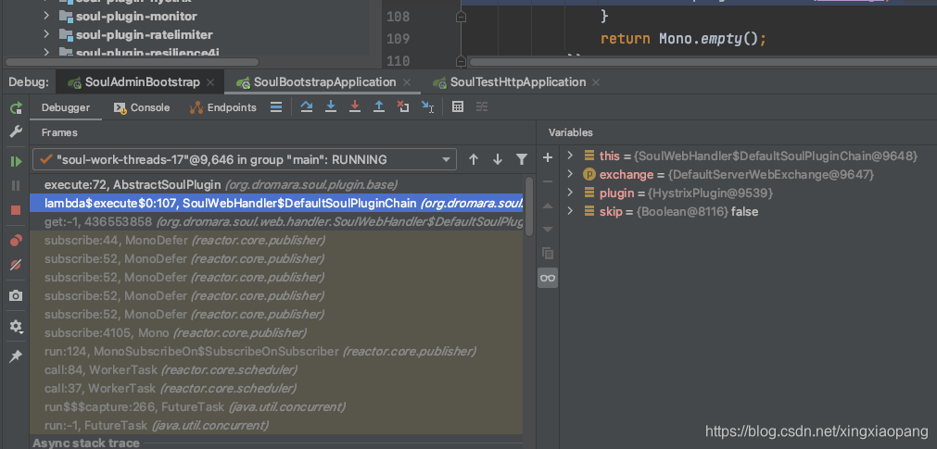Select frame call:84, WorkerTask
The height and width of the screenshot is (449, 937).
276,369
